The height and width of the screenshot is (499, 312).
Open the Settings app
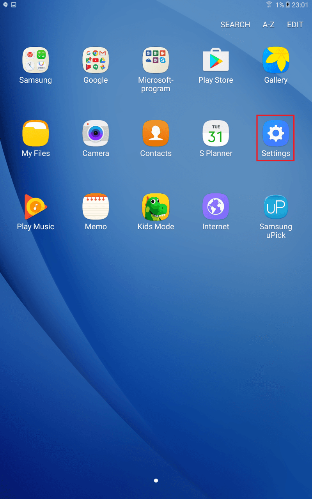pyautogui.click(x=276, y=134)
